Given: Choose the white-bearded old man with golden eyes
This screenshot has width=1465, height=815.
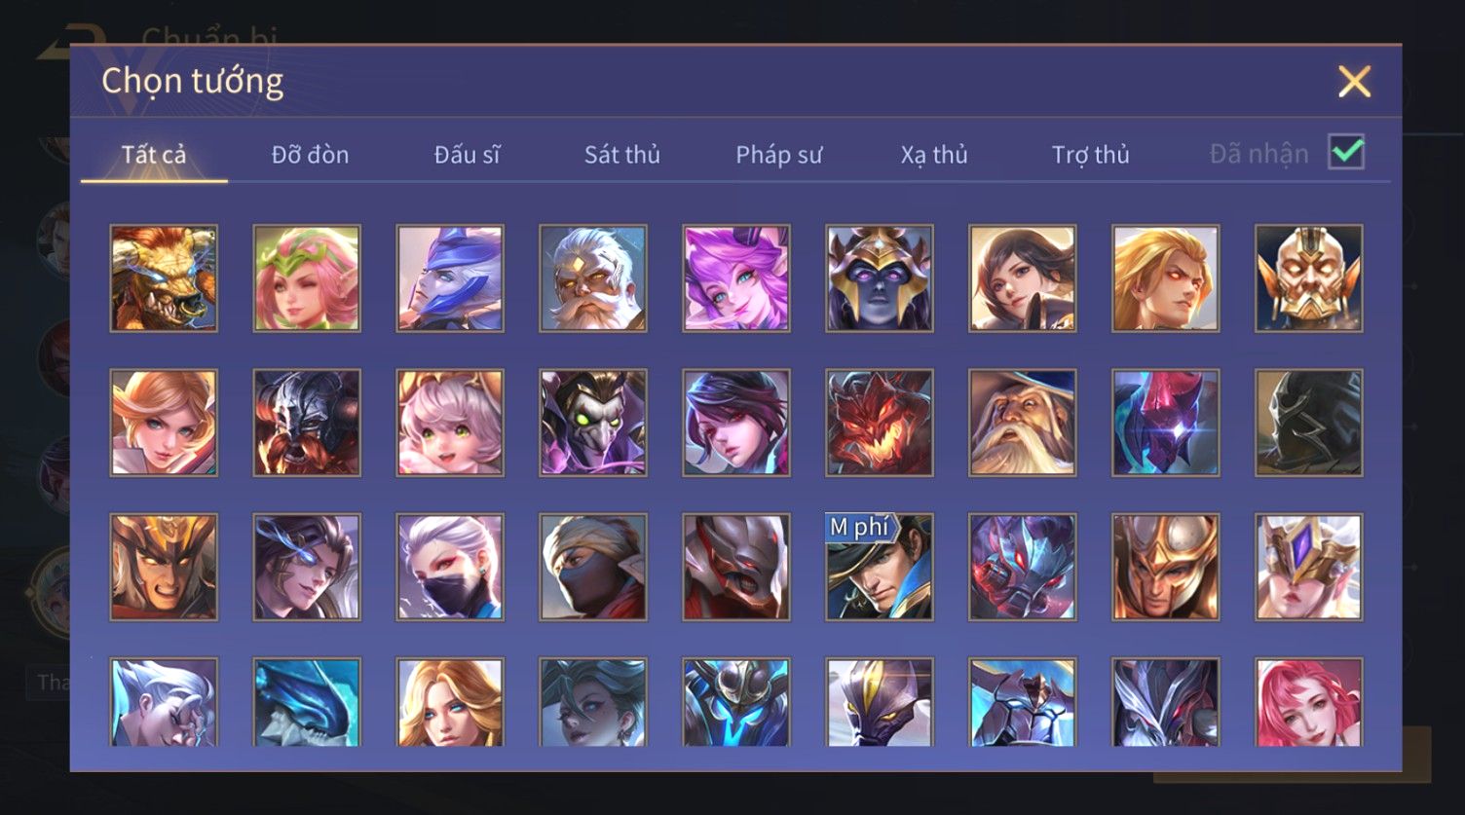Looking at the screenshot, I should pyautogui.click(x=593, y=278).
